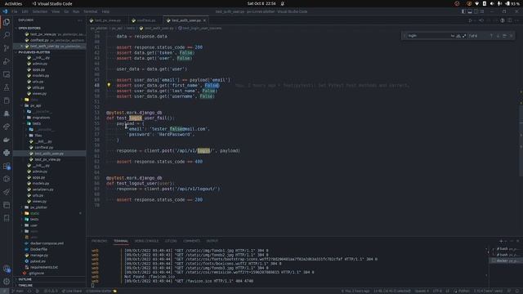Open Activities overview in top bar
The image size is (523, 294).
pyautogui.click(x=13, y=3)
